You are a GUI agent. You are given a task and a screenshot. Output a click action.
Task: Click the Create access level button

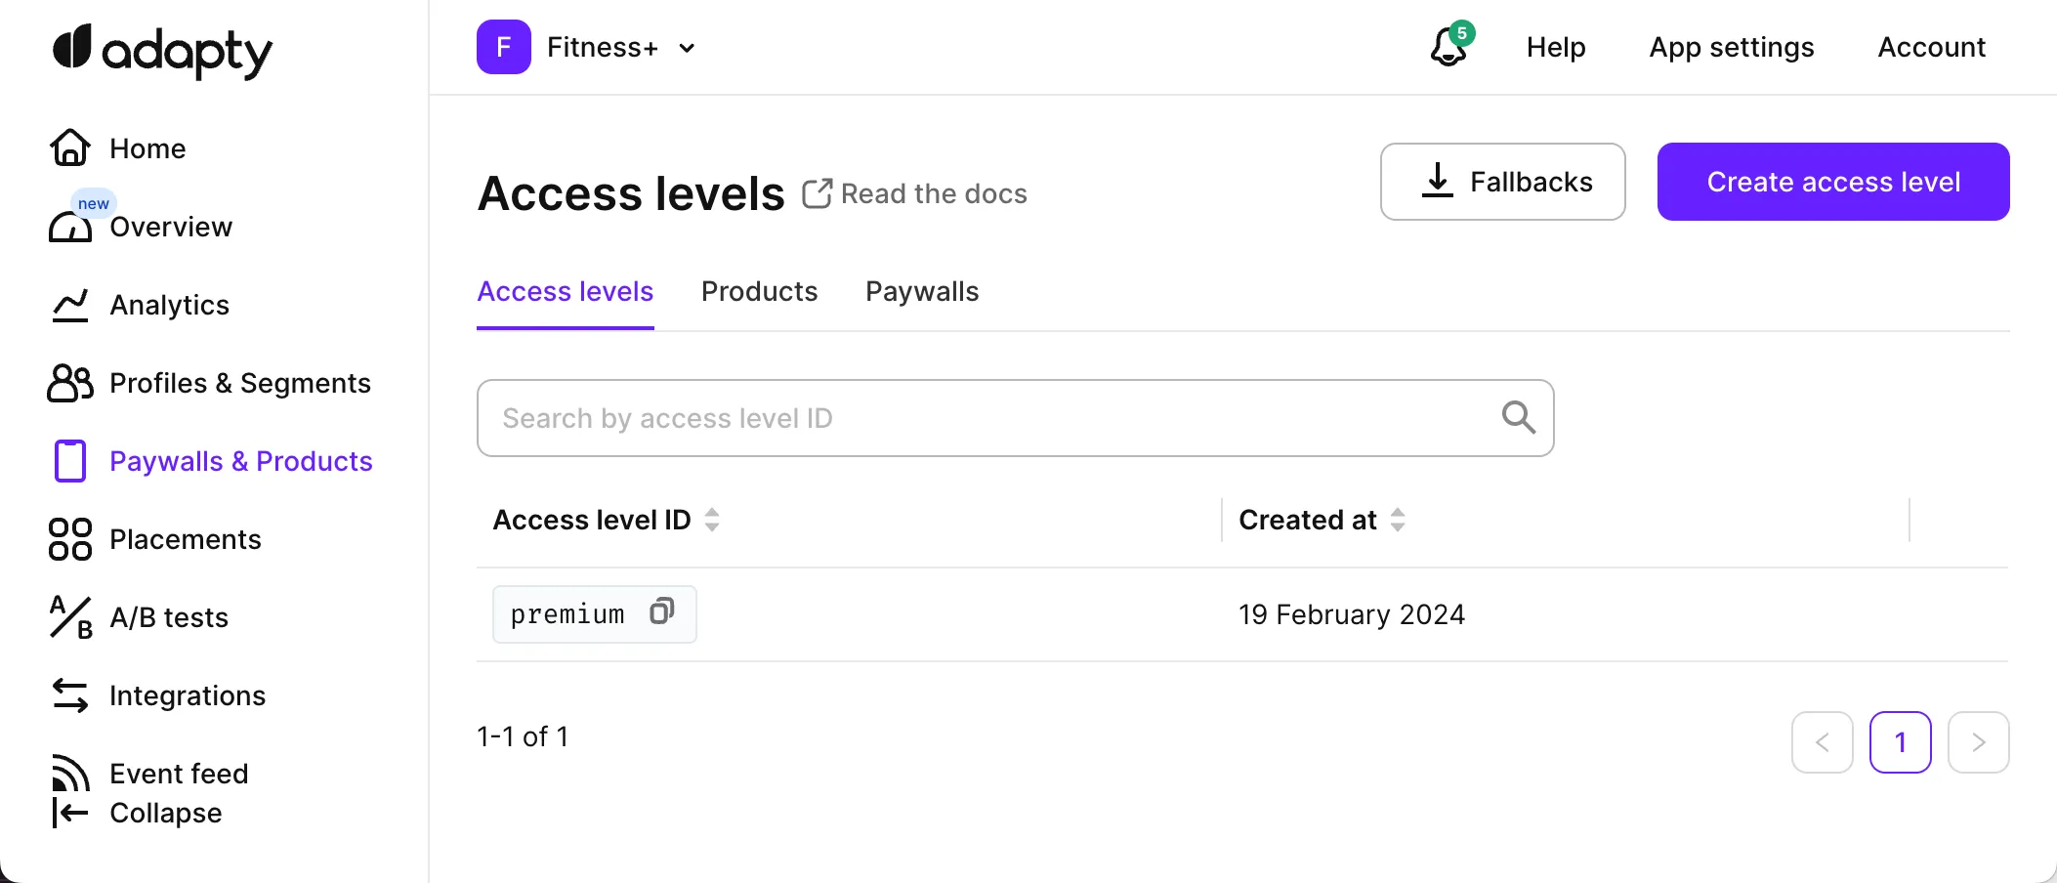(1832, 182)
